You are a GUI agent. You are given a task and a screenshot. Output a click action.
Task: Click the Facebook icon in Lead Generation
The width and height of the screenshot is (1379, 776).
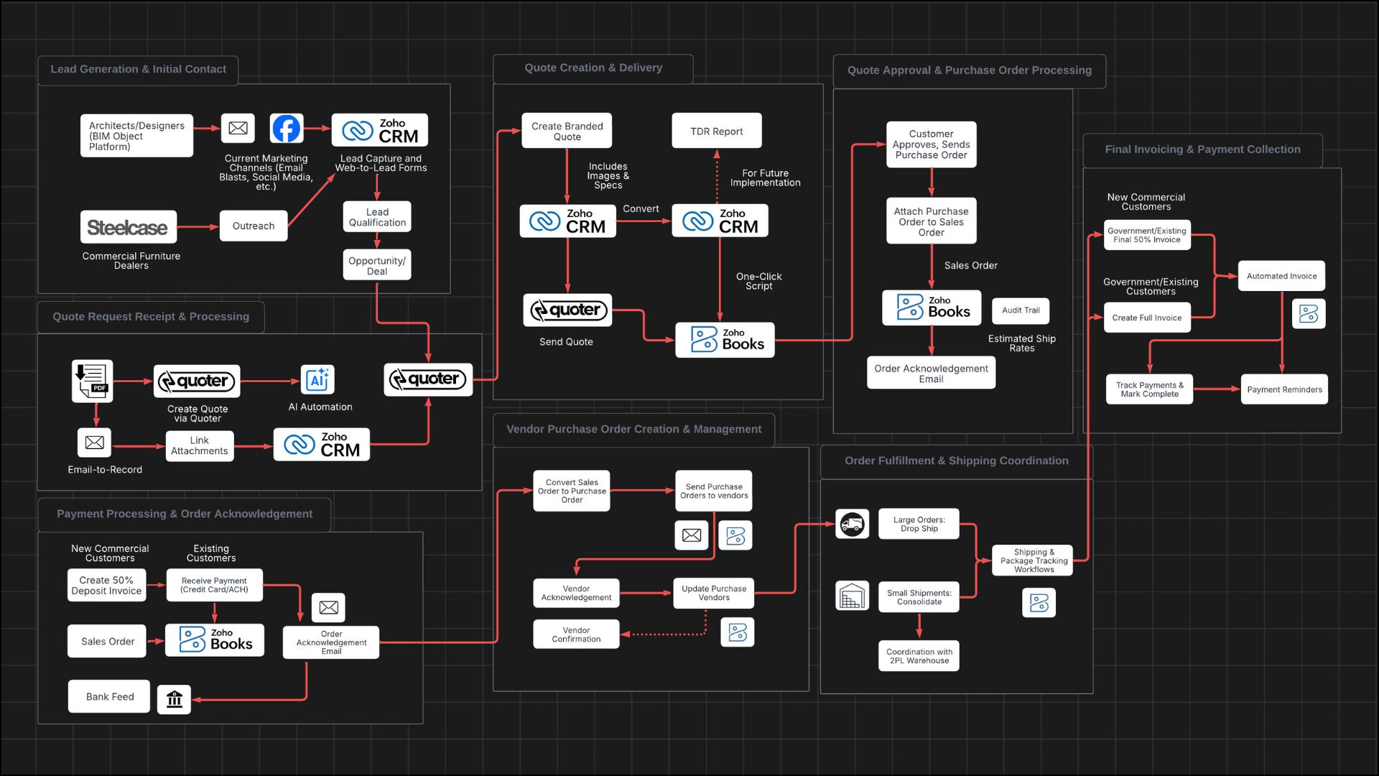pos(286,129)
